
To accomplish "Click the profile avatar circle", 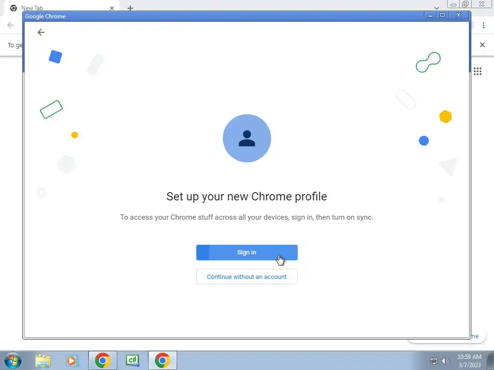I will [x=247, y=138].
